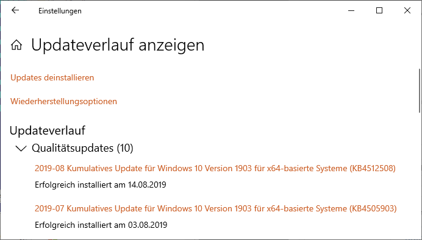Open Settings home via house icon
This screenshot has height=240, width=422.
tap(16, 45)
